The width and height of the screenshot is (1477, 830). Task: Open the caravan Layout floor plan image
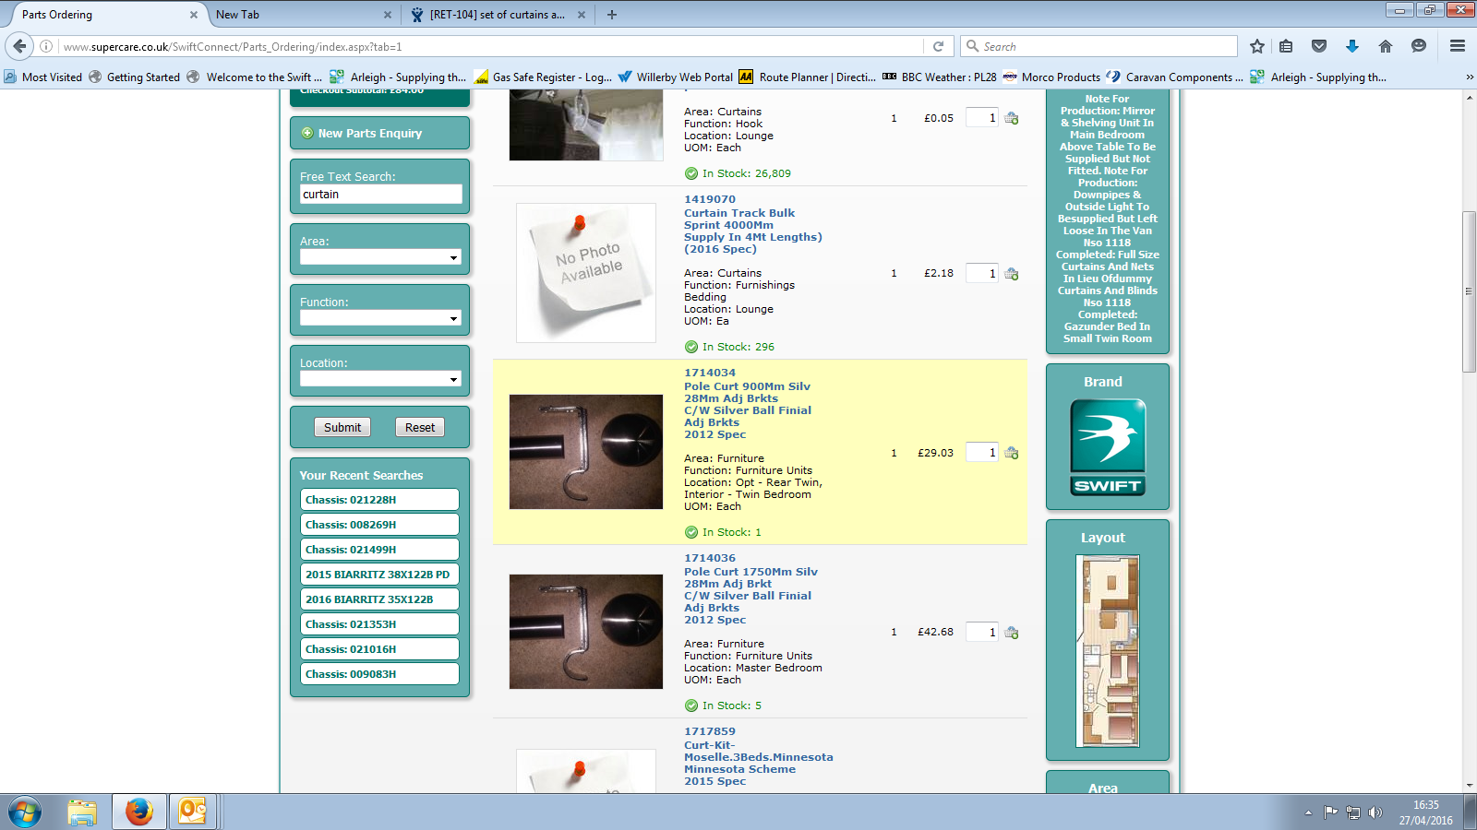(x=1108, y=651)
